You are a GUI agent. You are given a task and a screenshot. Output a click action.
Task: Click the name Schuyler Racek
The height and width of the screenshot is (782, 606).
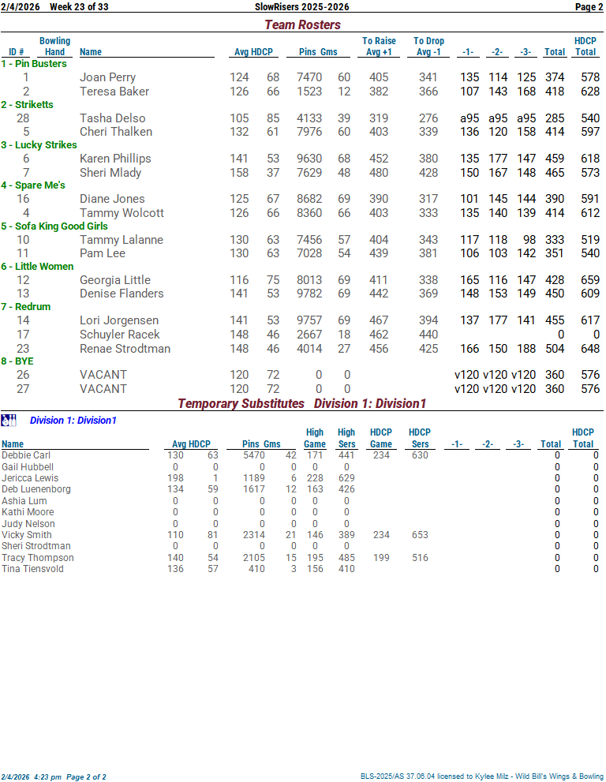click(x=120, y=335)
